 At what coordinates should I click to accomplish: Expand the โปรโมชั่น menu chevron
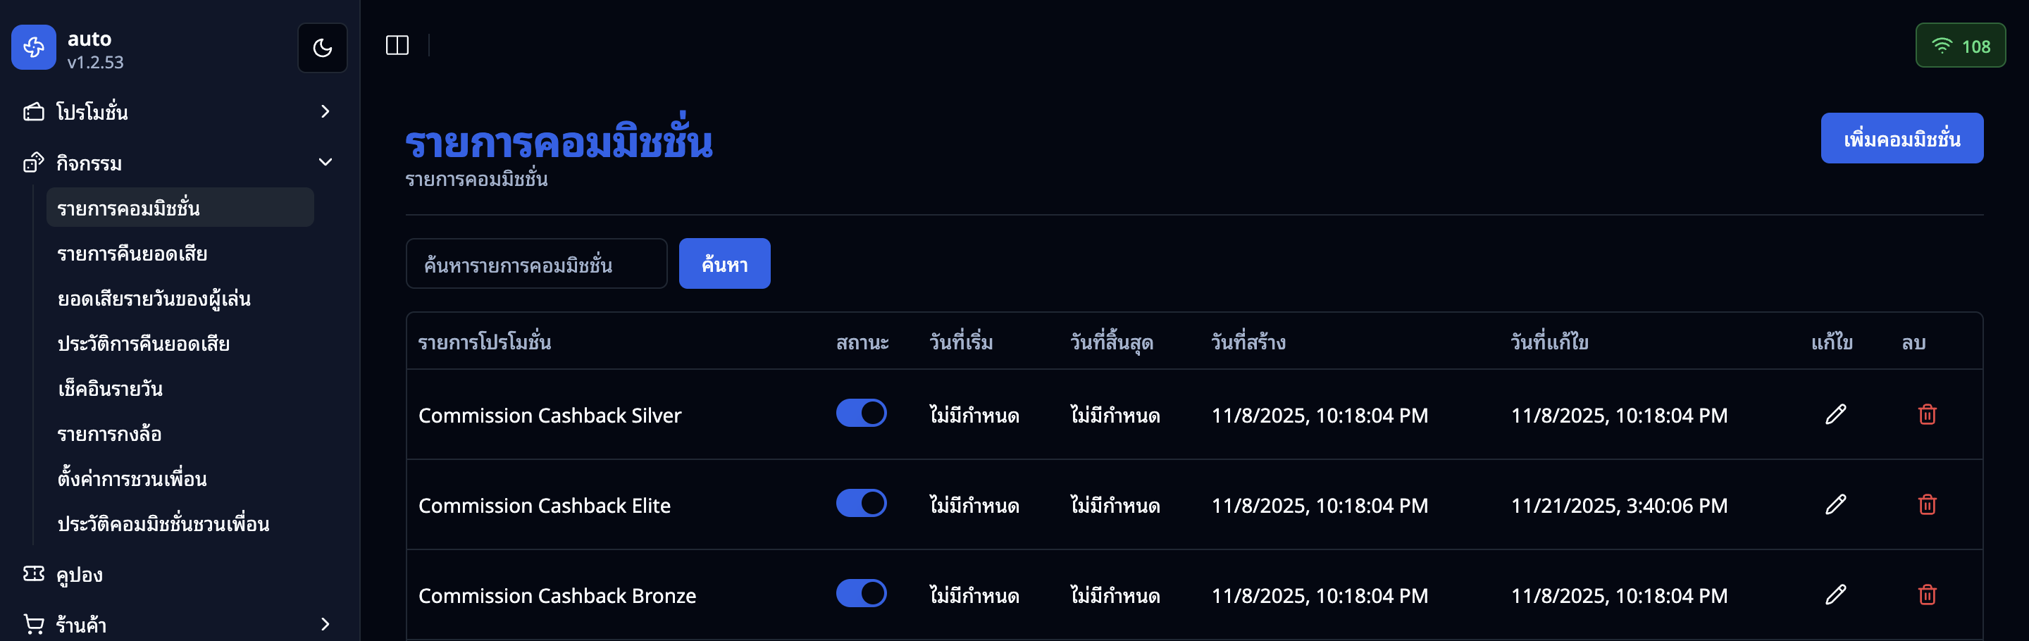(x=324, y=112)
